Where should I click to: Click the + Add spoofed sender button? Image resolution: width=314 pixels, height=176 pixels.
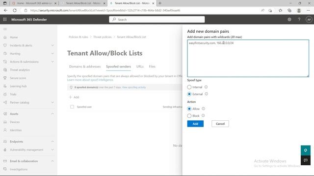pyautogui.click(x=74, y=97)
